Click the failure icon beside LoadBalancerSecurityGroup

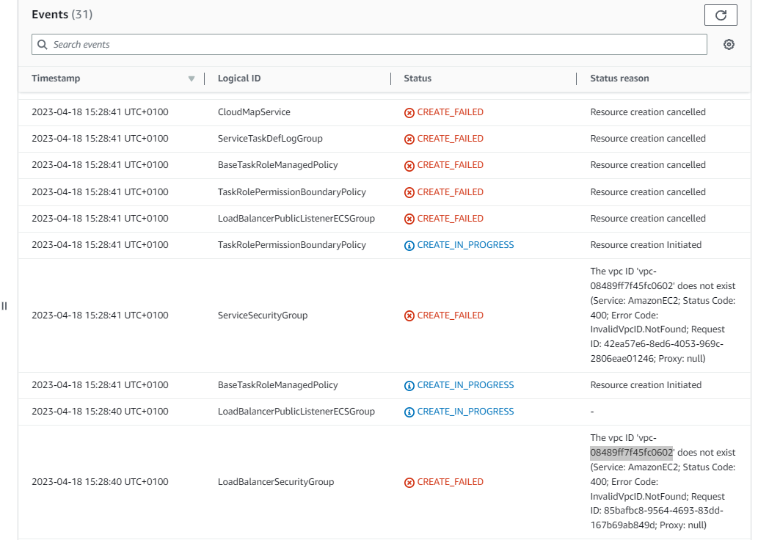coord(409,482)
